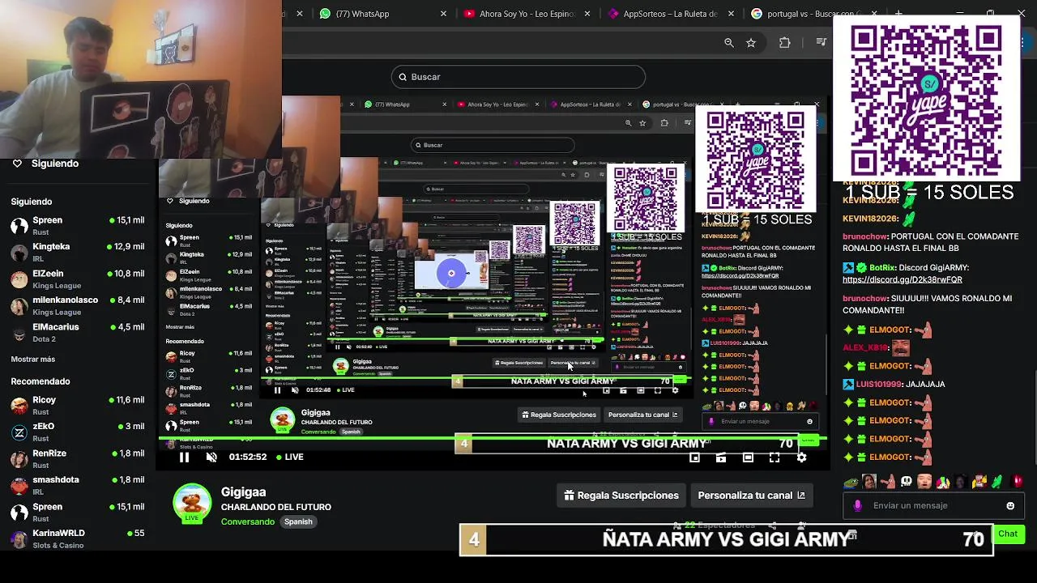Open Kingteka channel in sidebar
The width and height of the screenshot is (1037, 583).
click(x=78, y=252)
